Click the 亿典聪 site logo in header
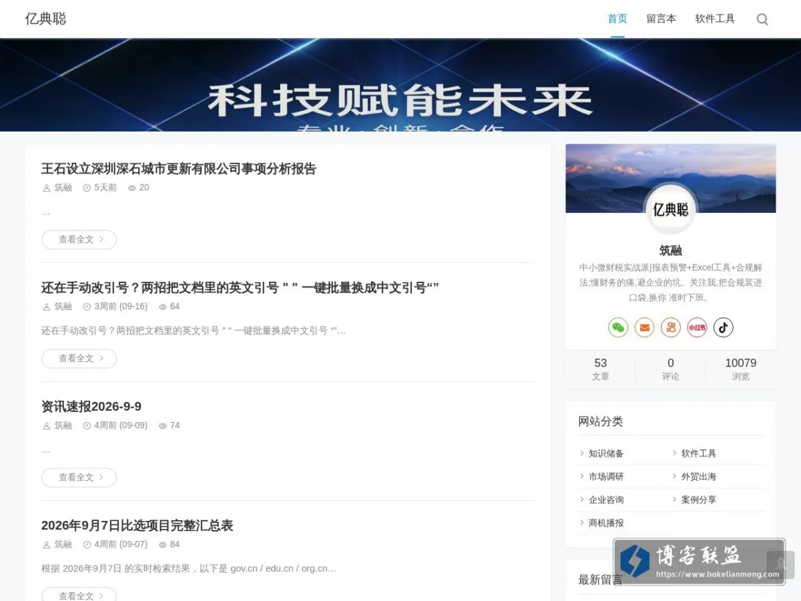 45,19
